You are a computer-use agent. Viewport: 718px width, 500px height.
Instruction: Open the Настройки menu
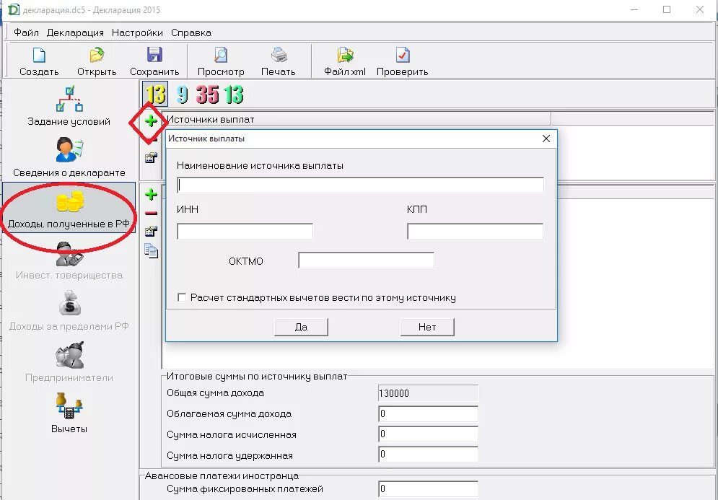(137, 32)
